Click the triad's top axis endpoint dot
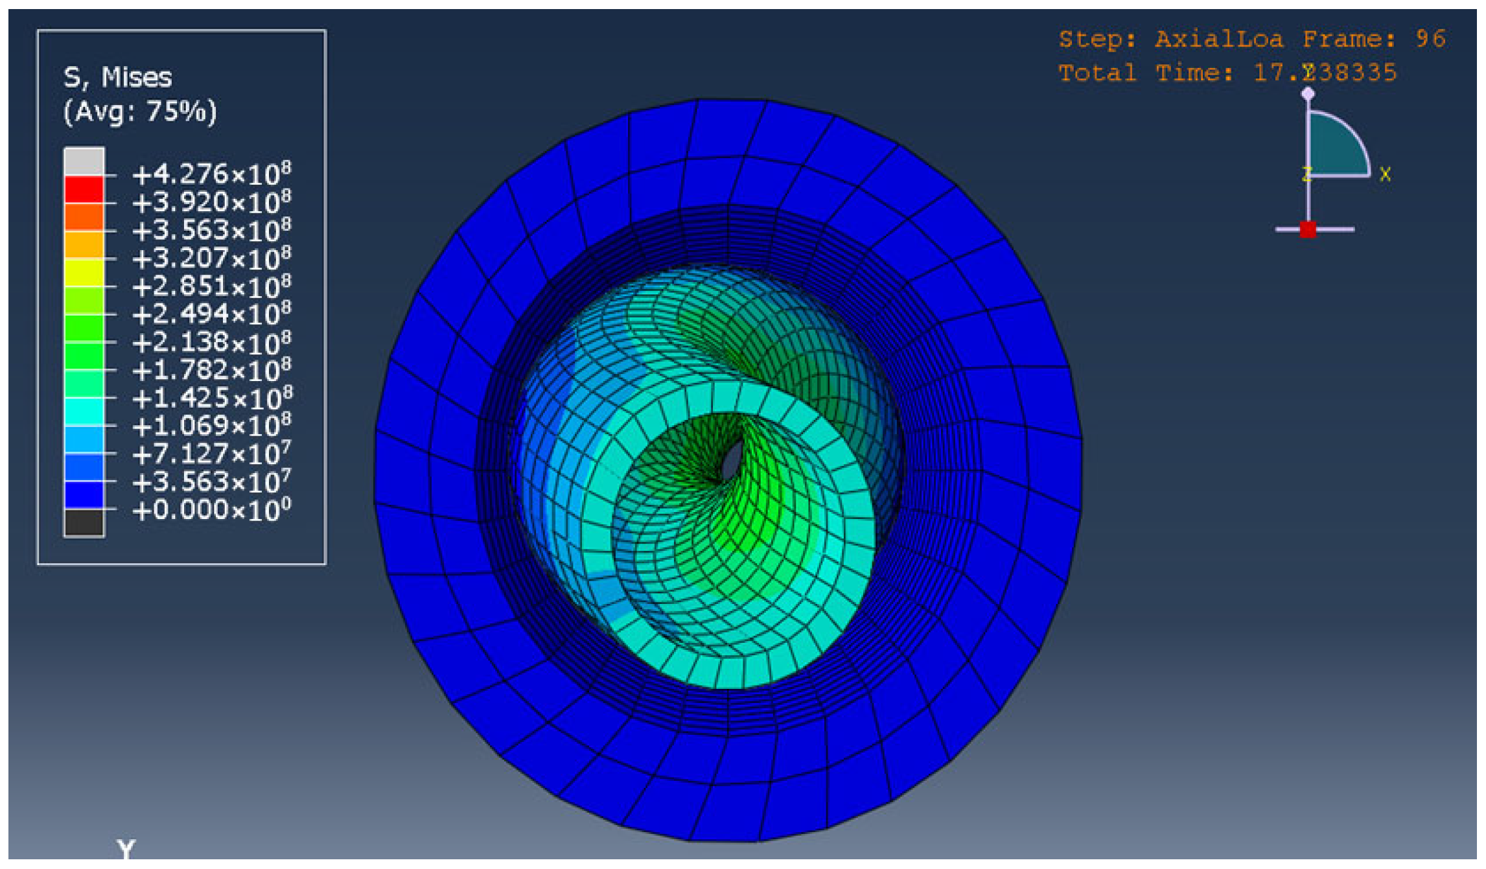The width and height of the screenshot is (1486, 869). 1308,94
